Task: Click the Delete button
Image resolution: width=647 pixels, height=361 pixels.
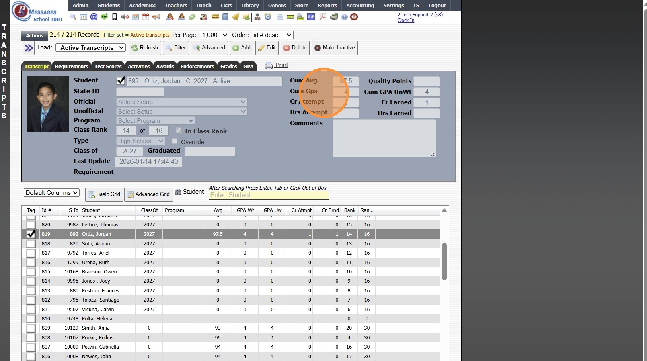Action: tap(295, 48)
